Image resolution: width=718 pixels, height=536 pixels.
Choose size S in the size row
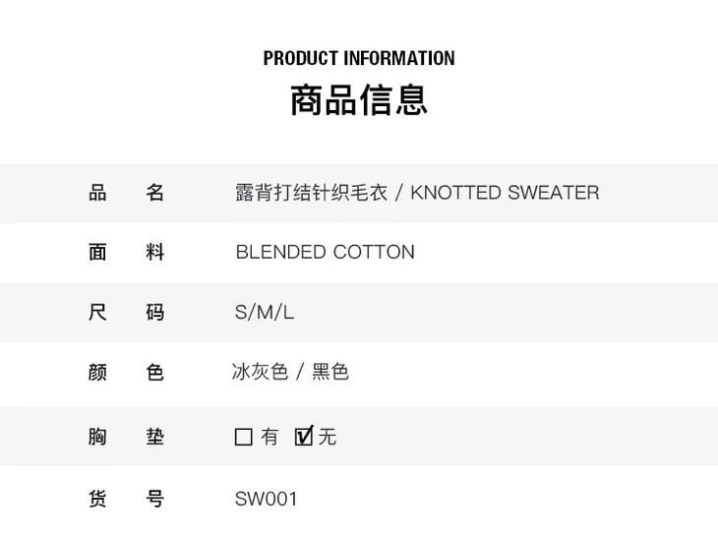point(242,313)
